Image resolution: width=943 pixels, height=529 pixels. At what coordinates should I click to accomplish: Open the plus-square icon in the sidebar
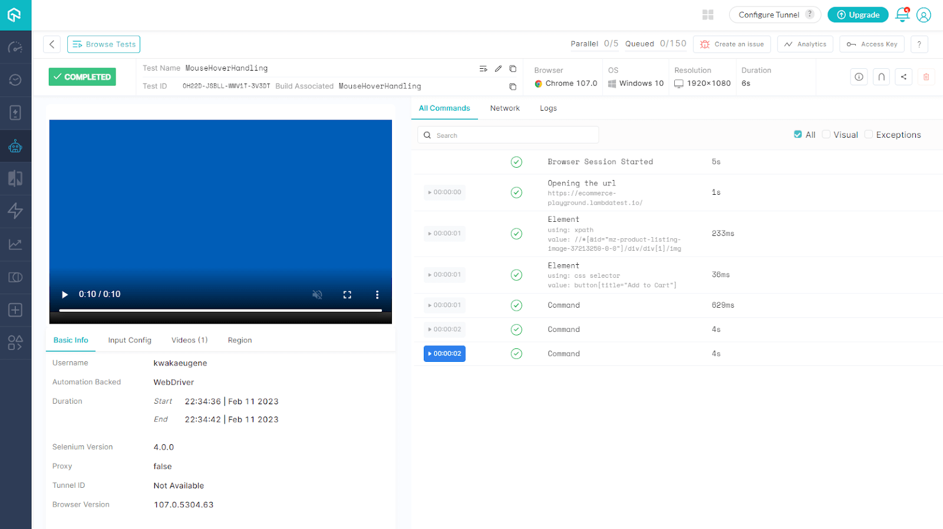(15, 310)
